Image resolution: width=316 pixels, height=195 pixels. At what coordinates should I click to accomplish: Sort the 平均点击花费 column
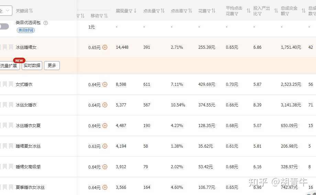(x=249, y=11)
